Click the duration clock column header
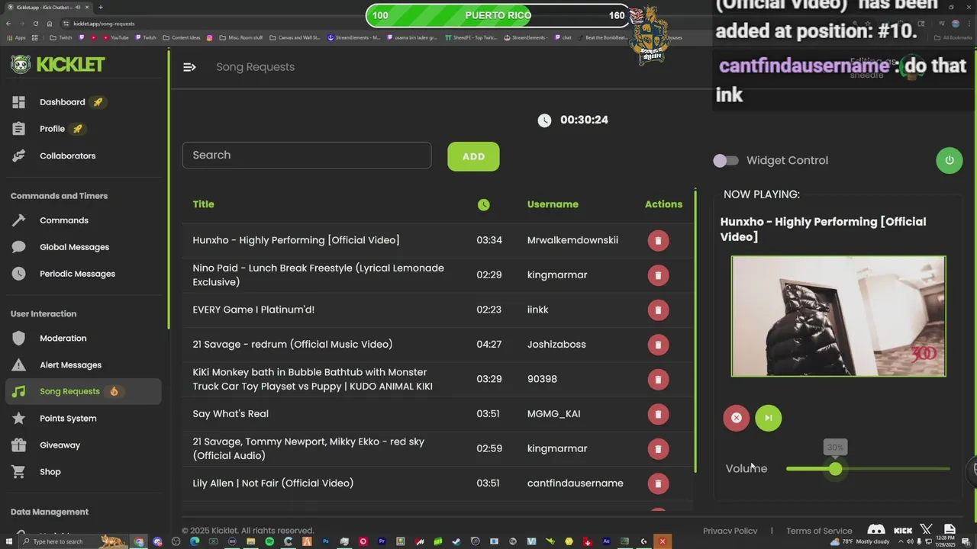This screenshot has height=549, width=977. pyautogui.click(x=484, y=204)
